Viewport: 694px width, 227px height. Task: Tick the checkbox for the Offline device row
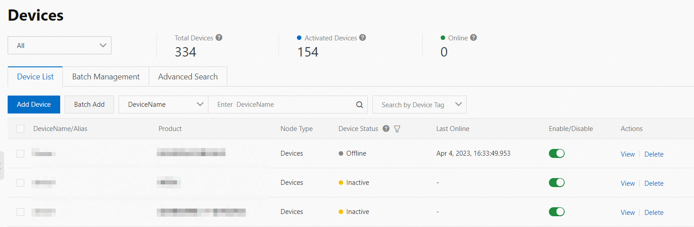point(20,153)
